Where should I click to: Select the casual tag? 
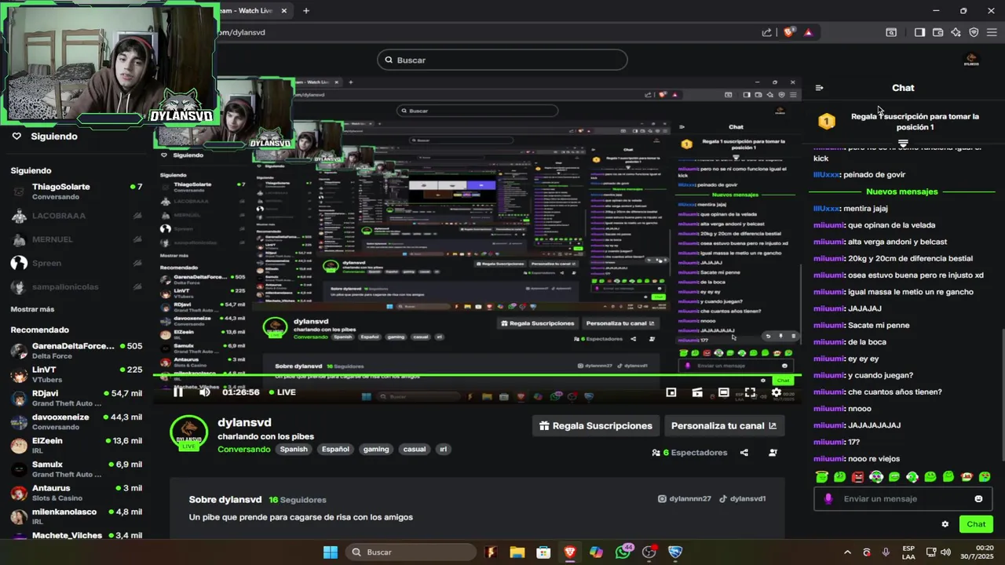click(415, 450)
